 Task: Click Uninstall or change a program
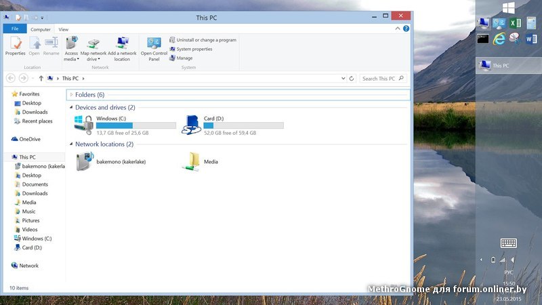[x=206, y=40]
